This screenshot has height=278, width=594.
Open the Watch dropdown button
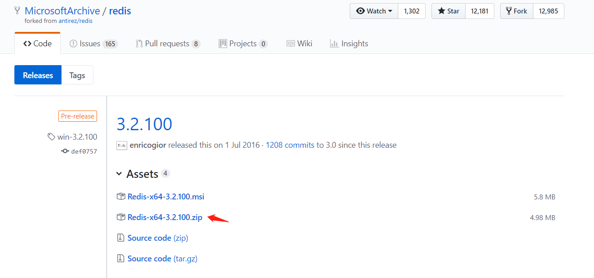(x=374, y=11)
